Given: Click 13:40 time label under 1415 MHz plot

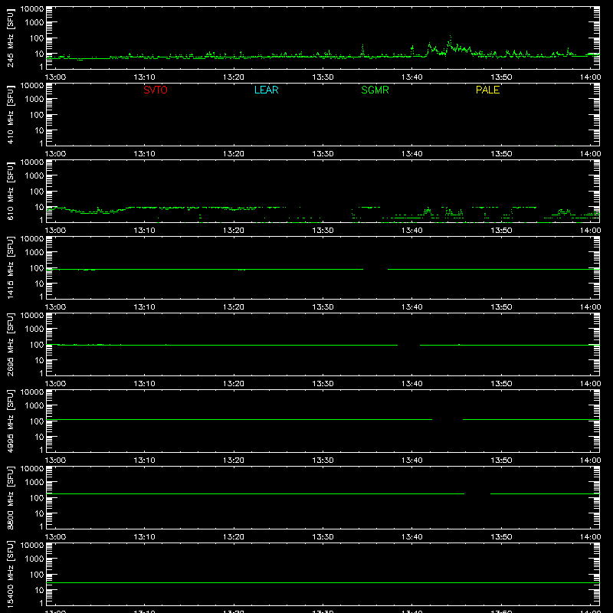Looking at the screenshot, I should point(411,307).
